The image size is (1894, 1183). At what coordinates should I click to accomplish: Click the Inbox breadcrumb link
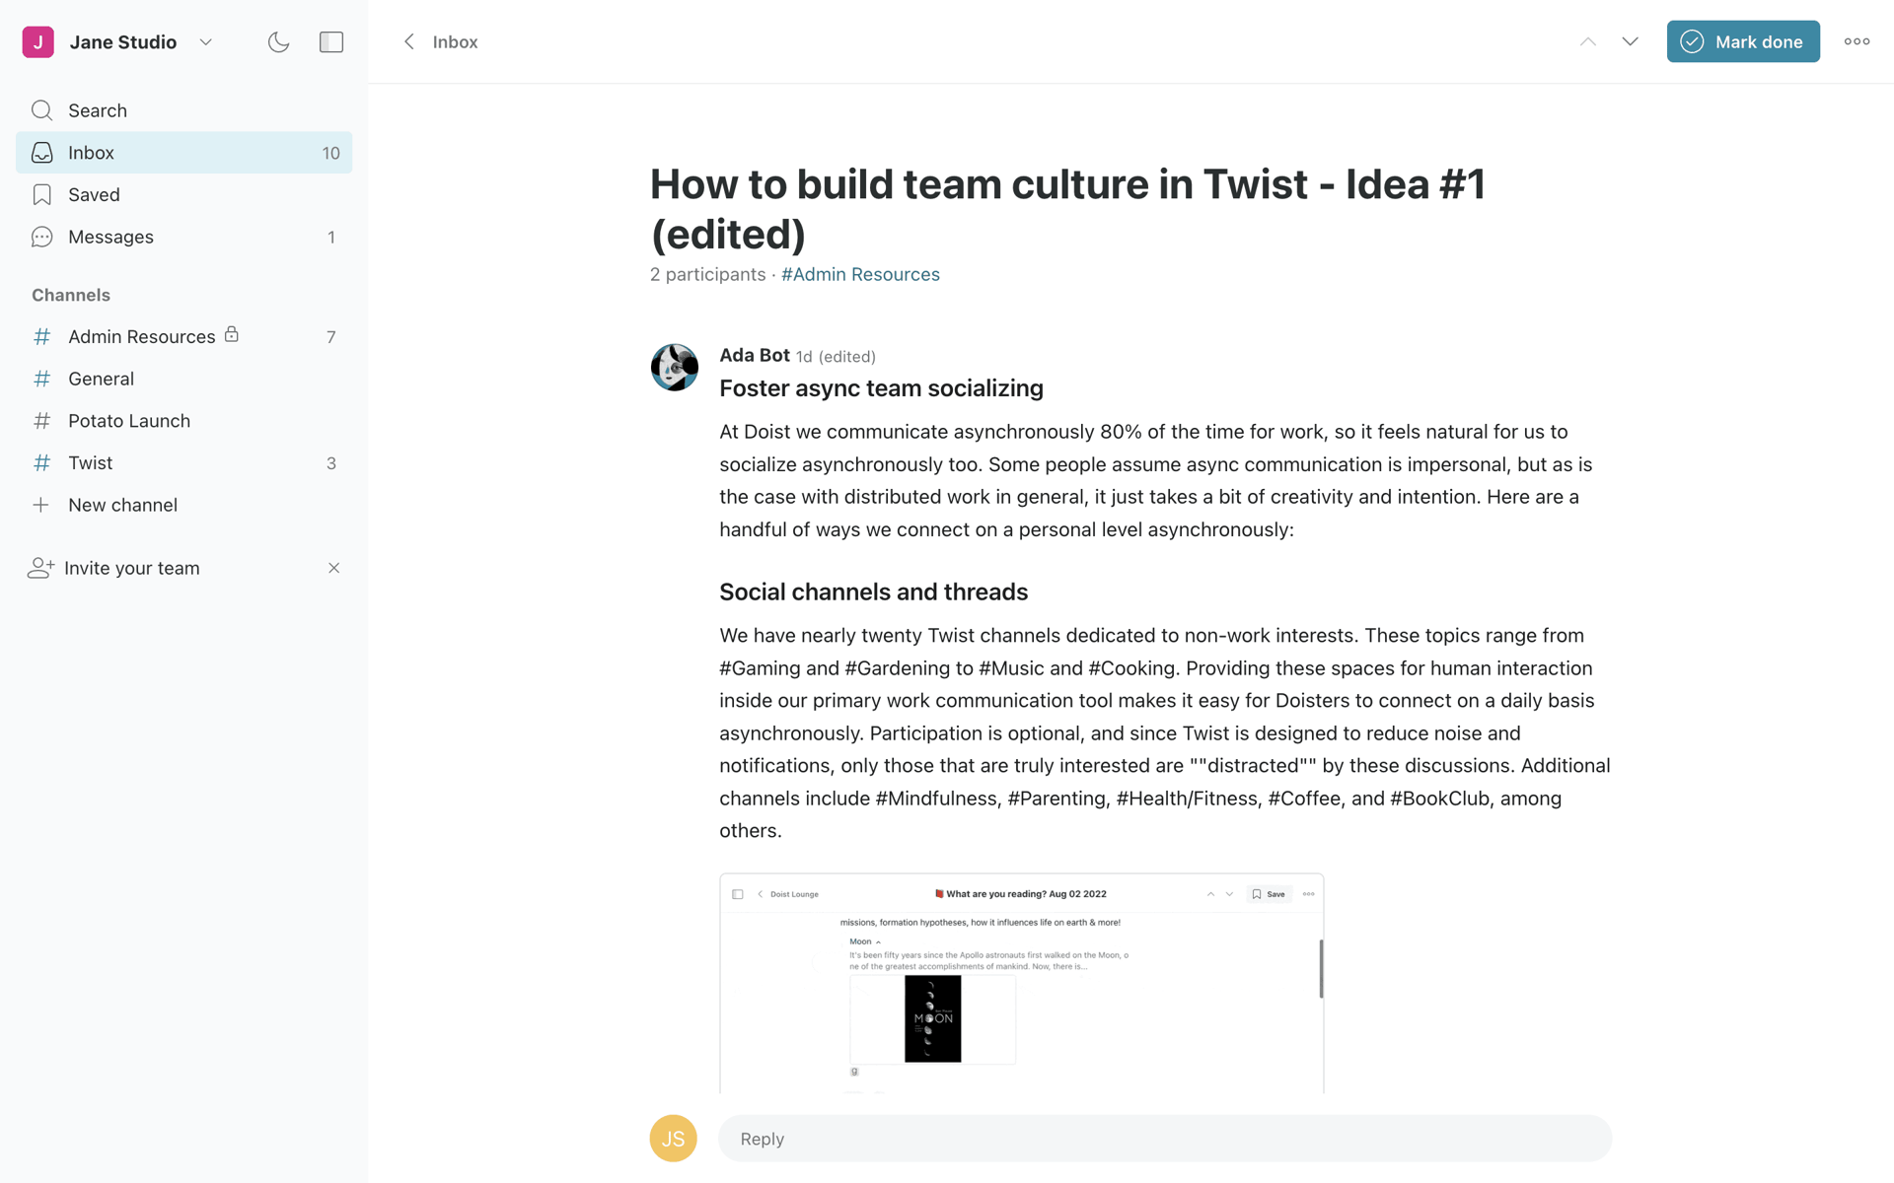click(455, 41)
